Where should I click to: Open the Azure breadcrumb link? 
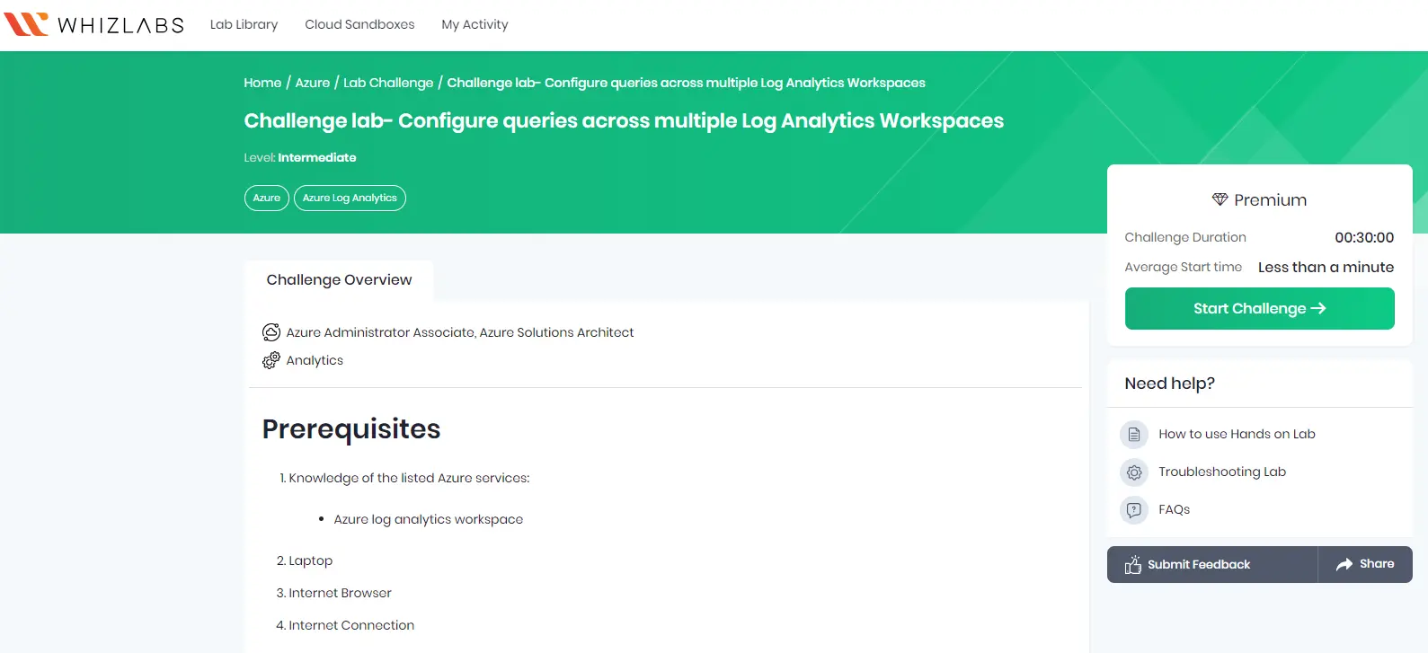tap(313, 83)
